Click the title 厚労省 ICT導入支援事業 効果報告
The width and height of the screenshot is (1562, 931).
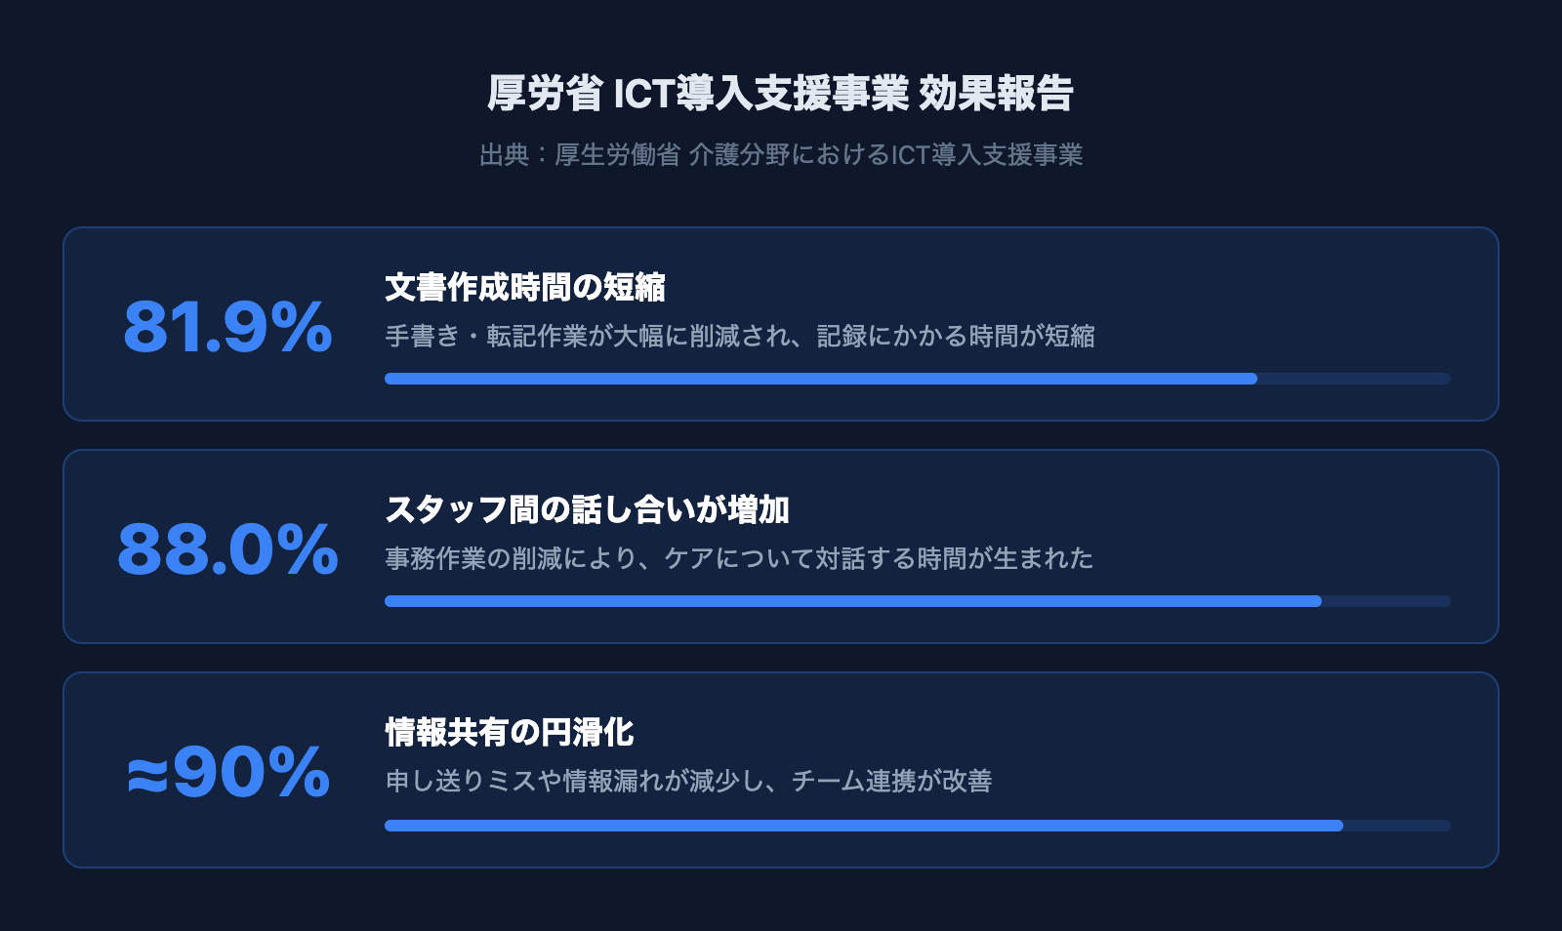coord(780,94)
